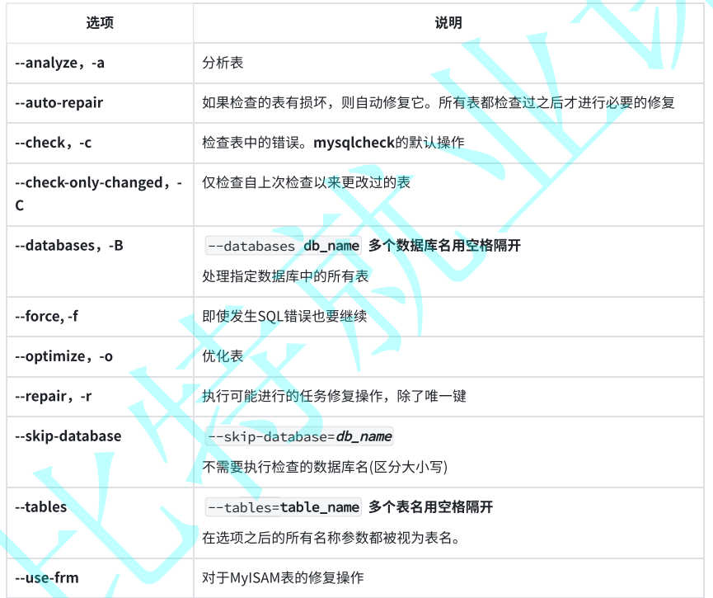Click the '--skip-database=db_name' code snippet
This screenshot has height=598, width=713.
pos(299,436)
